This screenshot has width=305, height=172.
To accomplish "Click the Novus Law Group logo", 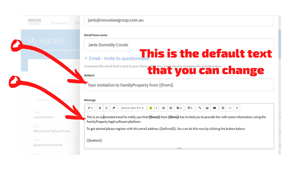I will point(34,22).
